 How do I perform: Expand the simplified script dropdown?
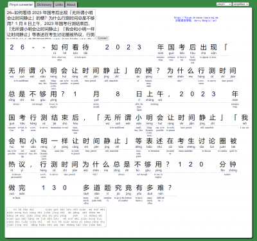241,4
